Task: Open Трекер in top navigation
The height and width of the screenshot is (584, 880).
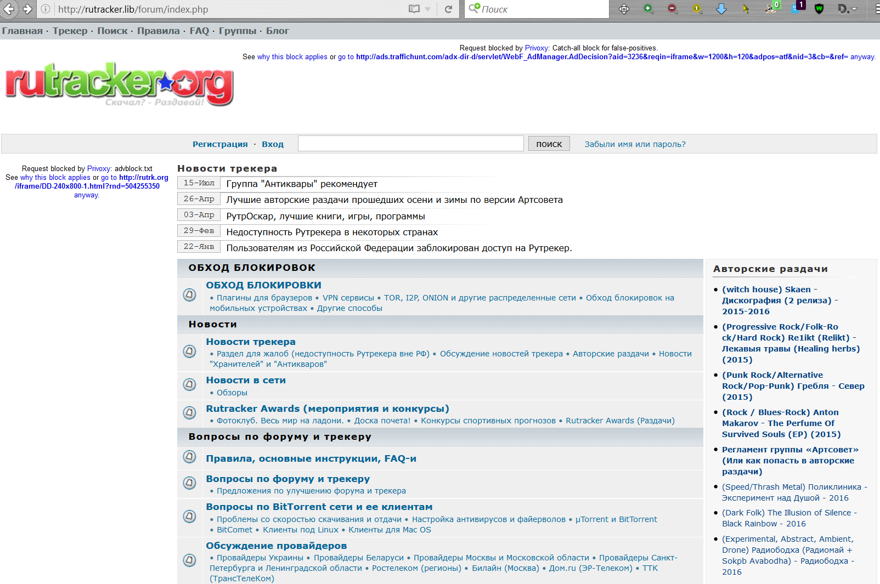Action: point(70,31)
